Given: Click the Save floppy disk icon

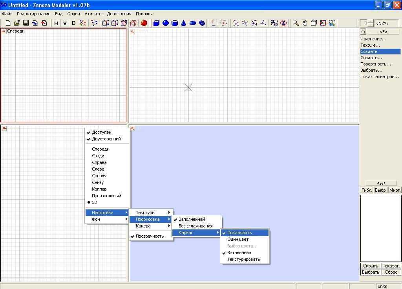Looking at the screenshot, I should click(26, 23).
